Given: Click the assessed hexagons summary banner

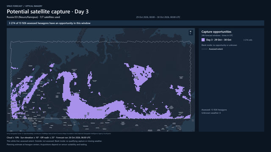Looking at the screenshot, I should (x=135, y=23).
